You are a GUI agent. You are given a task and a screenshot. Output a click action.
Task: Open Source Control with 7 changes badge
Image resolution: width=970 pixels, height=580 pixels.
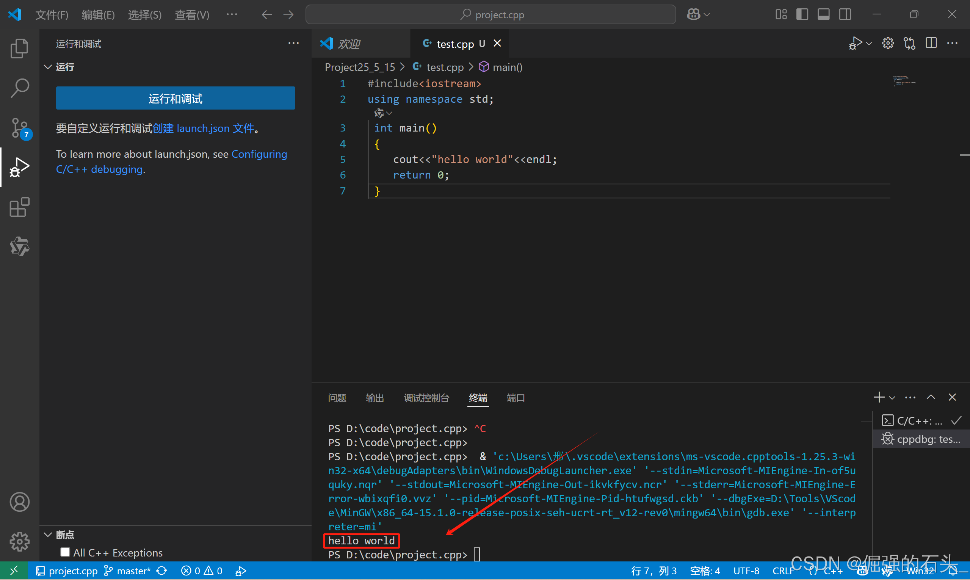19,127
